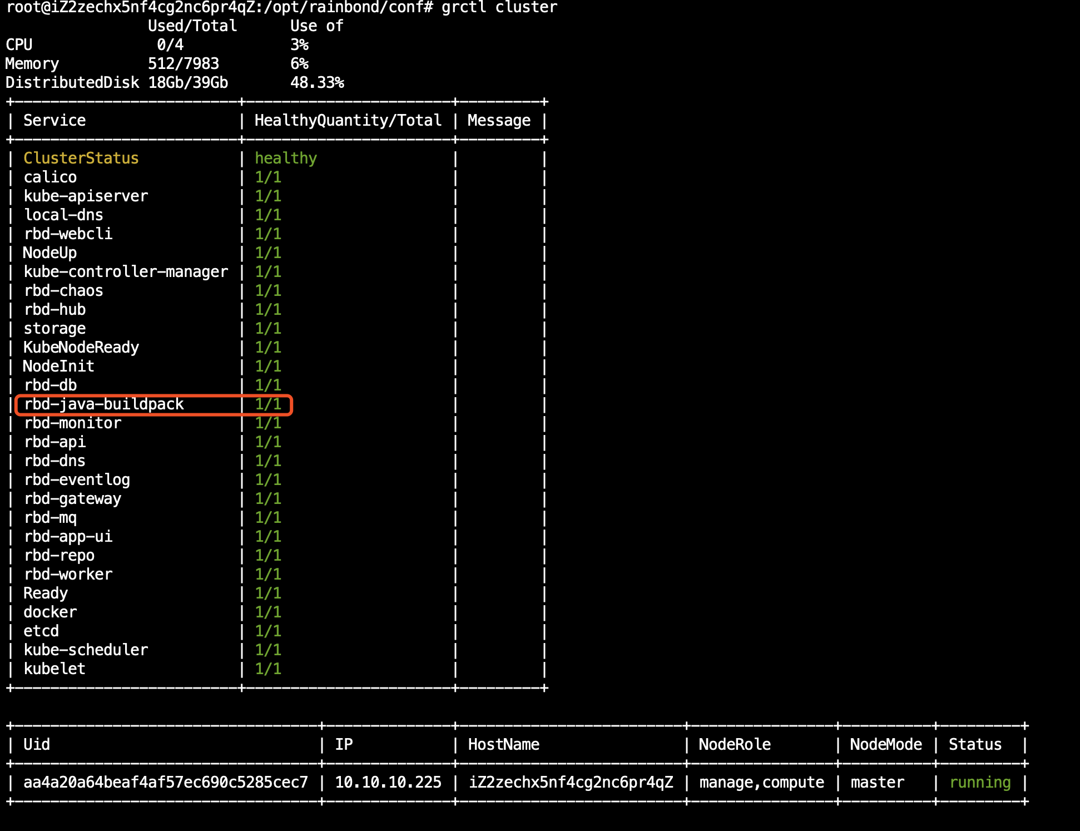Click the HealthyQuantity/Total column header
The height and width of the screenshot is (831, 1080).
pos(348,121)
